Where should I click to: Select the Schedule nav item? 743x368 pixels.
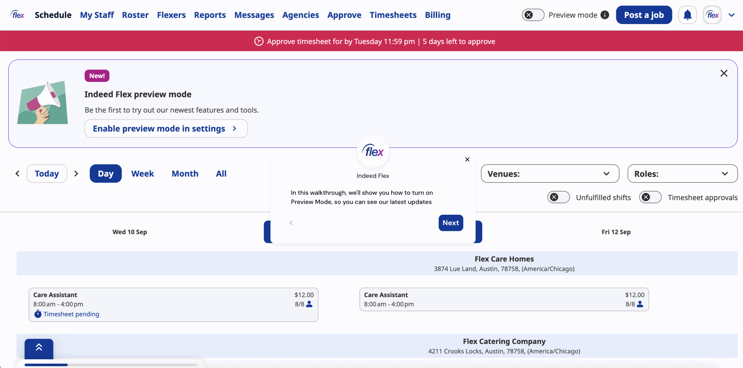click(x=53, y=15)
